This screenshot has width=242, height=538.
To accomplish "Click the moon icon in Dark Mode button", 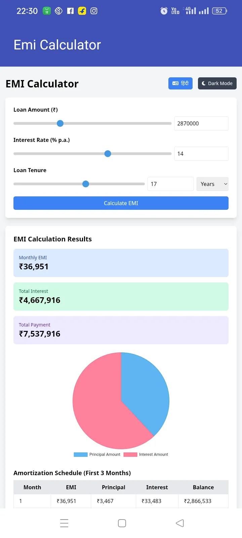I will (x=204, y=83).
